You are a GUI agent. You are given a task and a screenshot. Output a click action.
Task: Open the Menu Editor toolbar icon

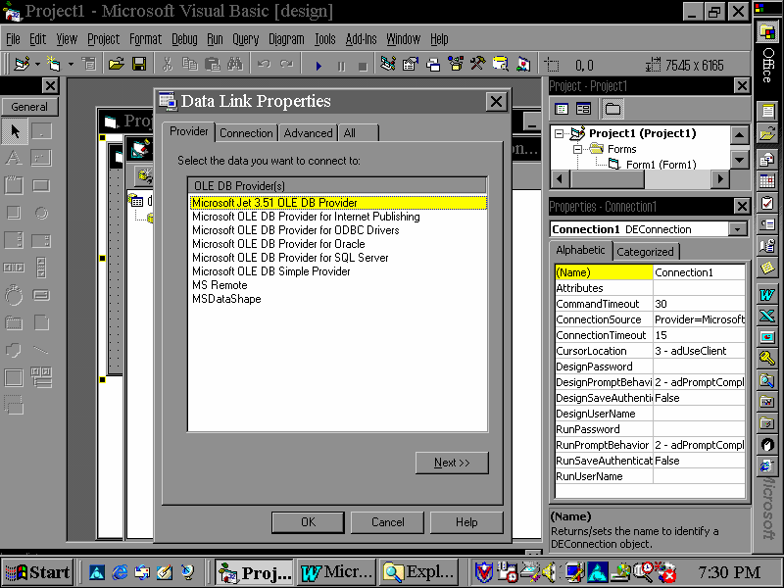88,64
